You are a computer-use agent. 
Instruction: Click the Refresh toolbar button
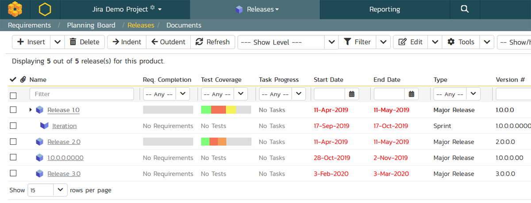[213, 42]
